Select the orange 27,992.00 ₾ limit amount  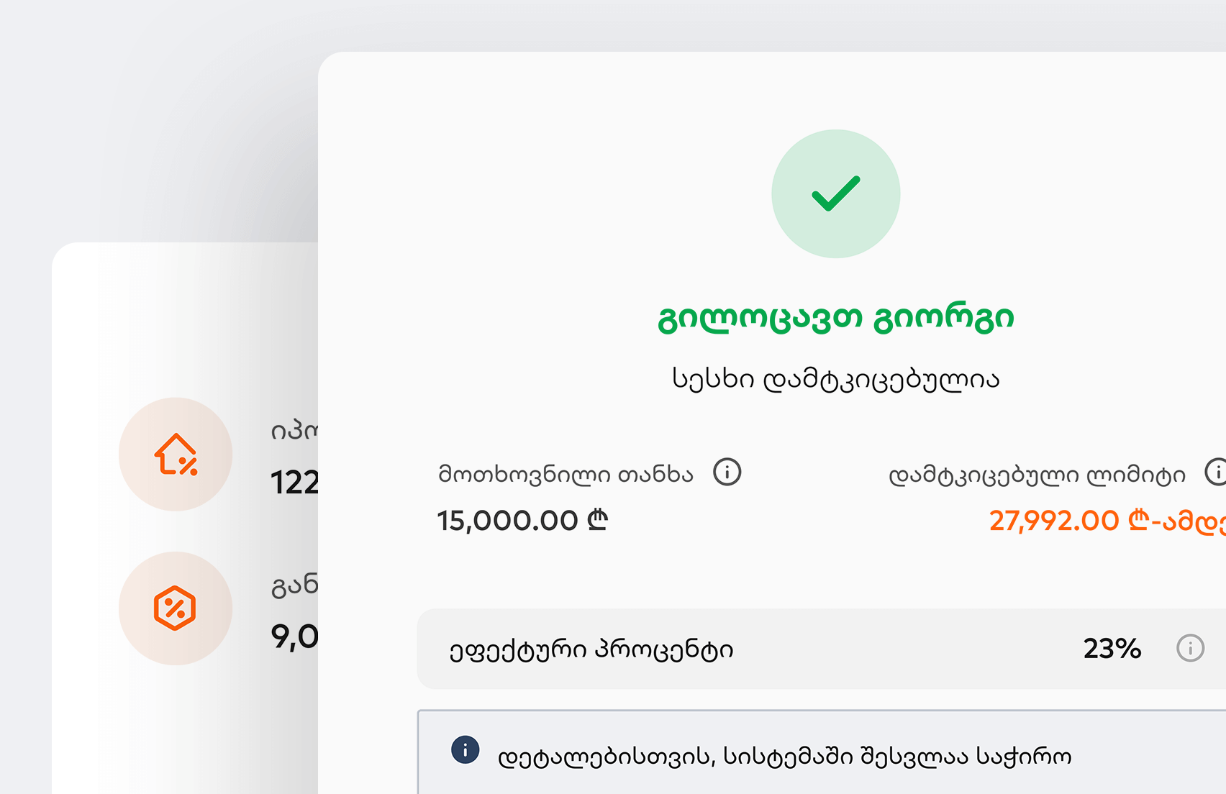(x=1107, y=521)
